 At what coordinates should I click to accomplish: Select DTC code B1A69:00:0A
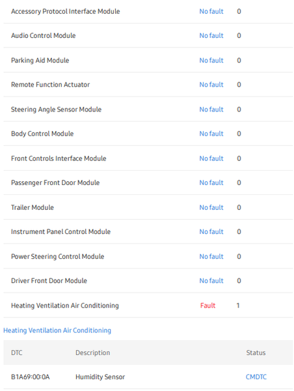(x=31, y=377)
